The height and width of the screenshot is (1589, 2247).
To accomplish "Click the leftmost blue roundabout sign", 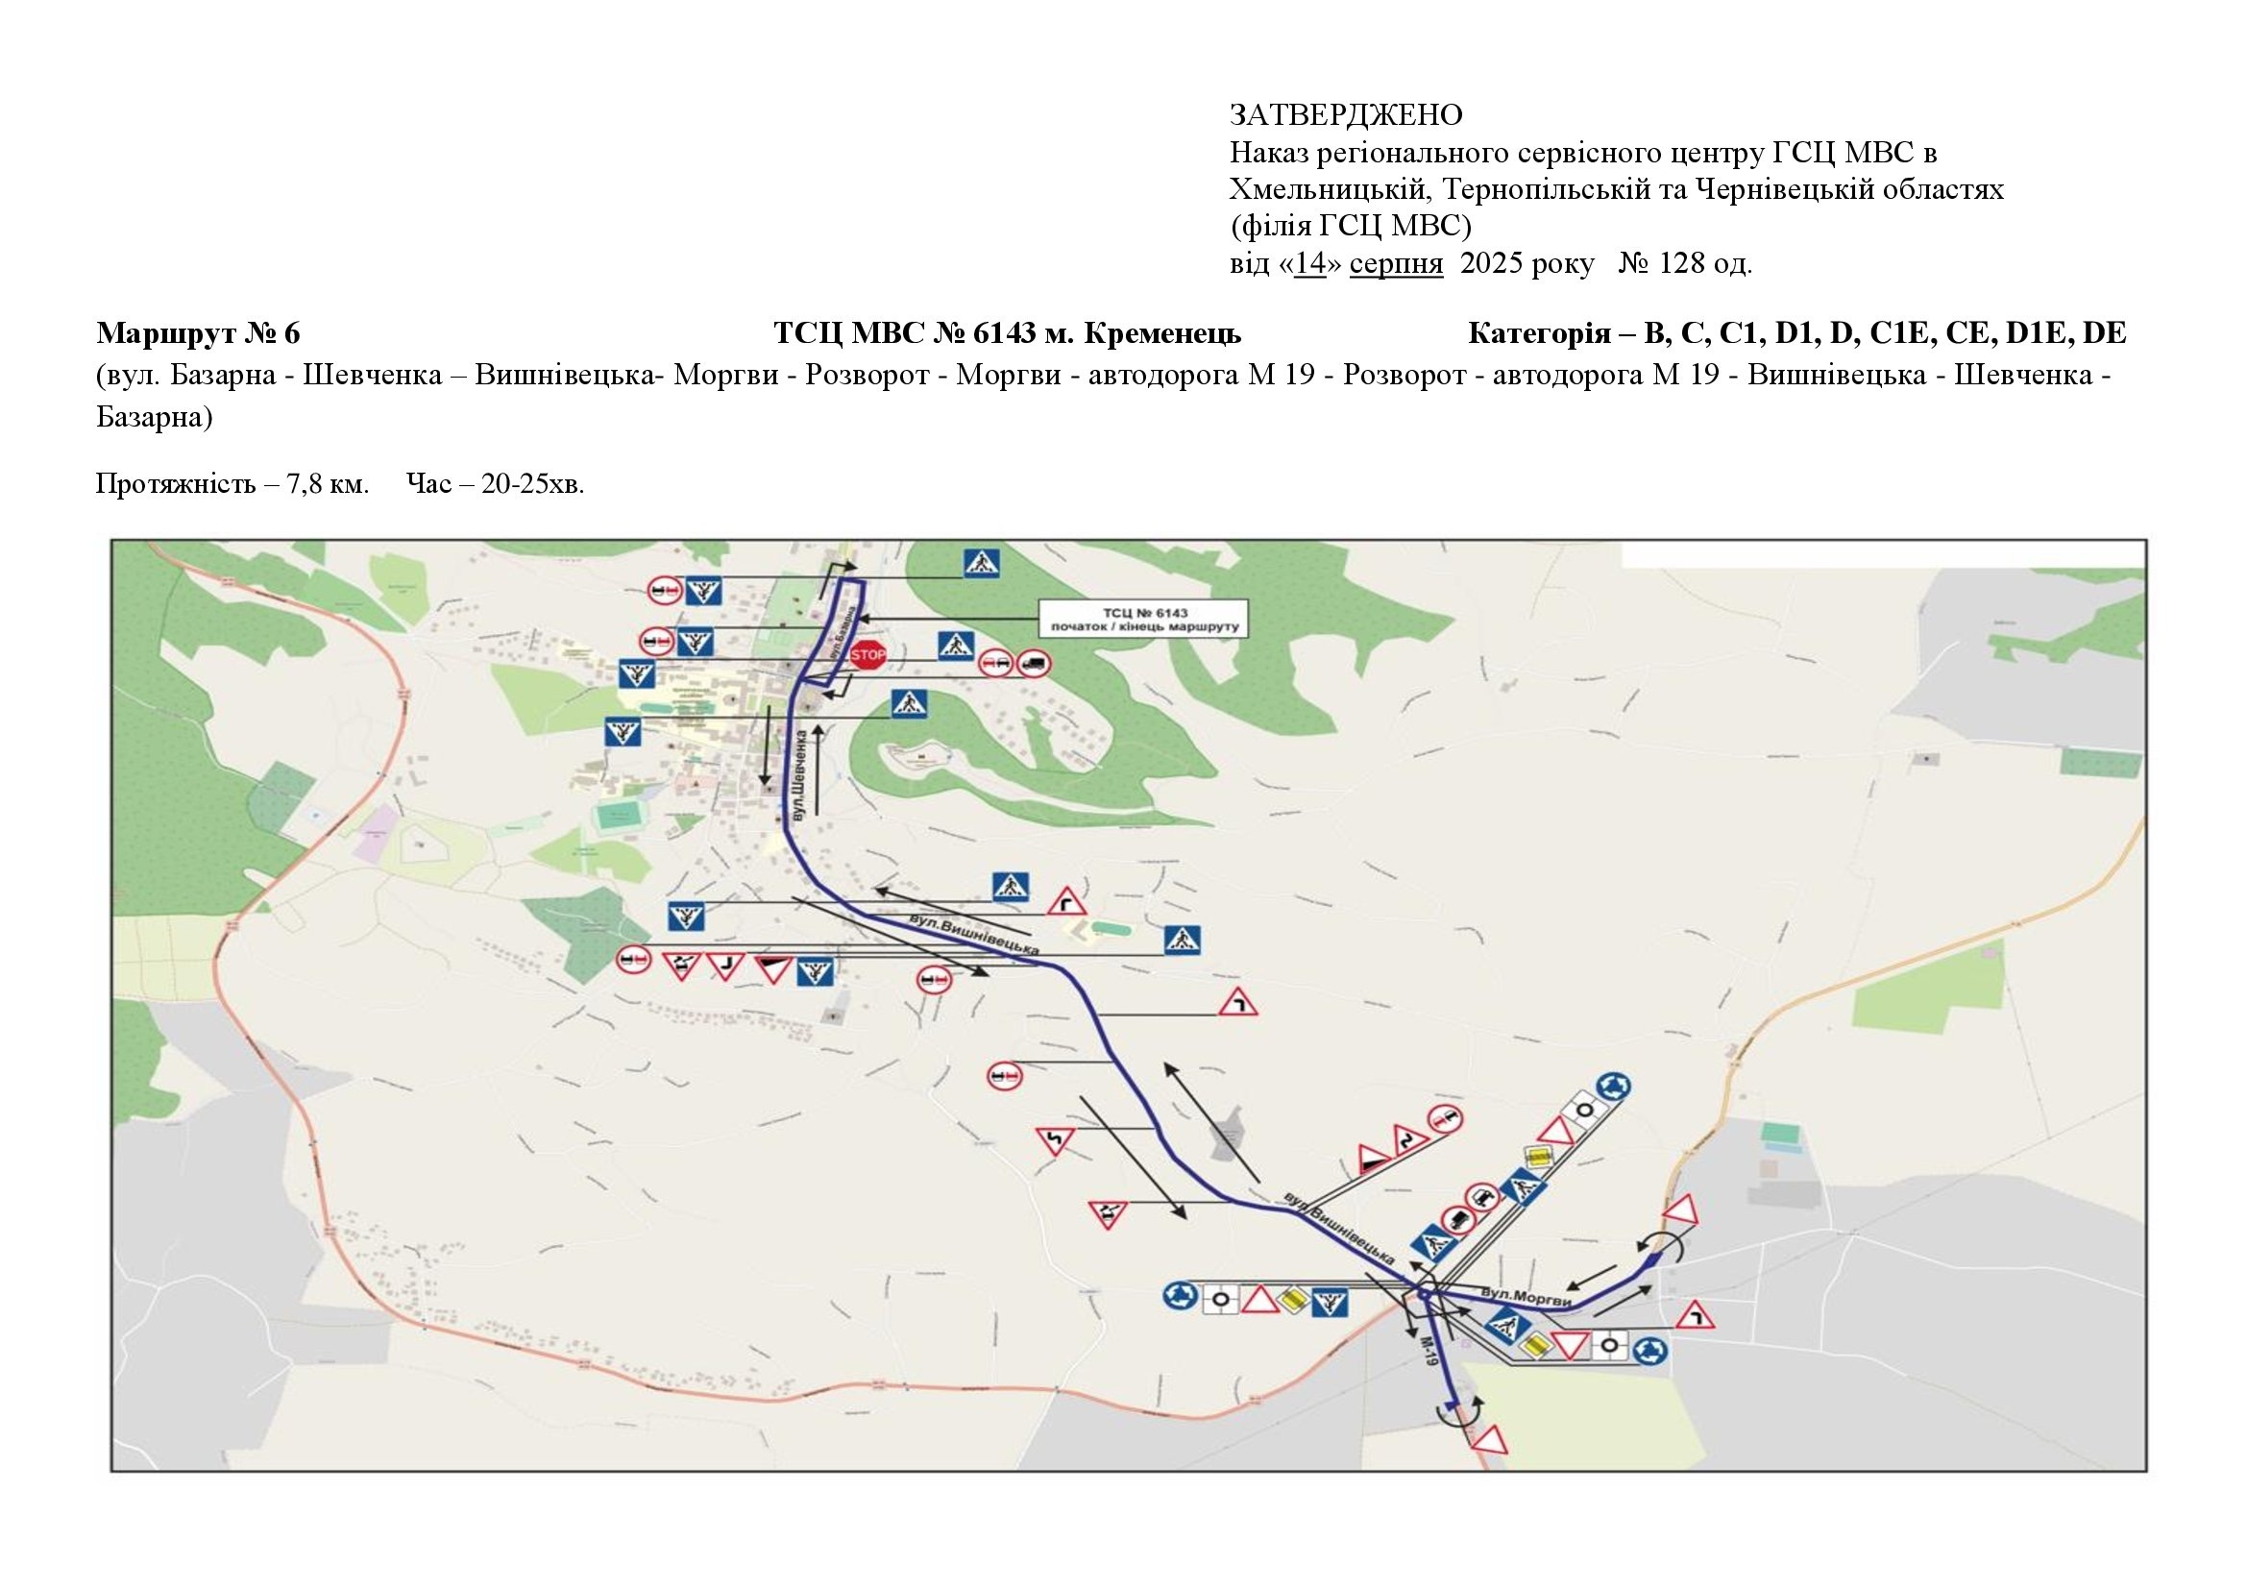I will pyautogui.click(x=1181, y=1297).
